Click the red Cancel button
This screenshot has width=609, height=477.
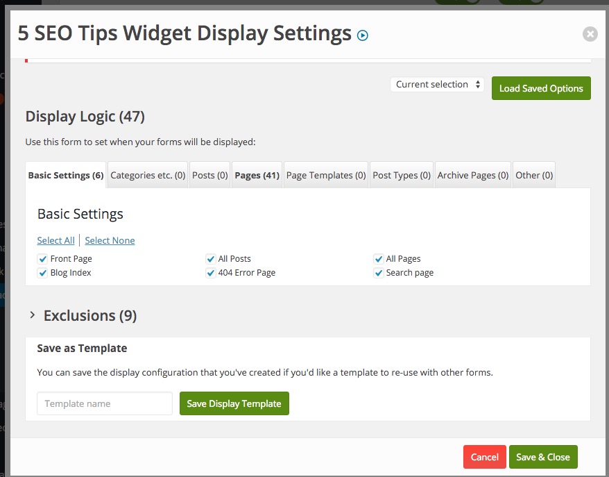coord(484,457)
